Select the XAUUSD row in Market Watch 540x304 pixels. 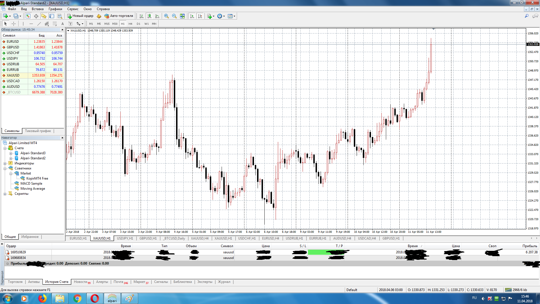pyautogui.click(x=13, y=75)
